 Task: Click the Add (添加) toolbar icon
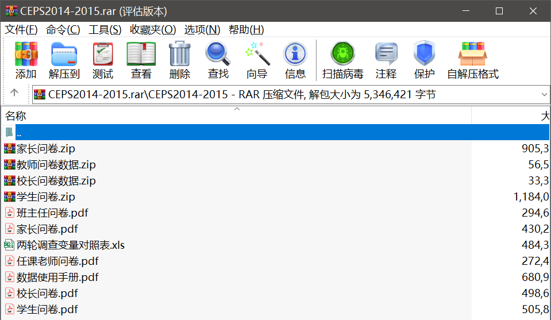point(26,54)
